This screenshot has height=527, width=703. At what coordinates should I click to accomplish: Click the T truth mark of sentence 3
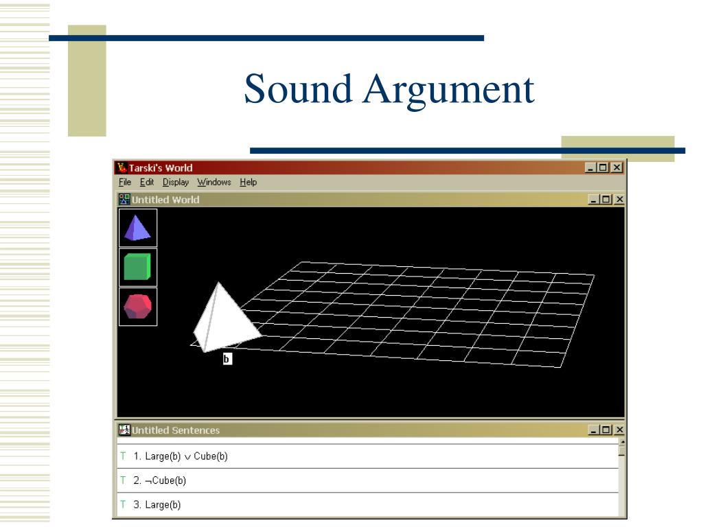point(123,504)
